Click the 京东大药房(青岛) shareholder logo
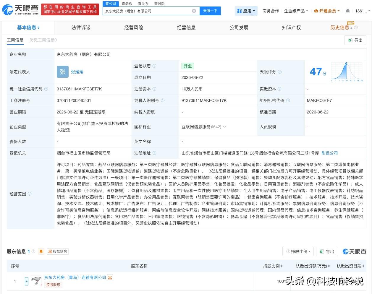This screenshot has height=294, width=372. 36,281
